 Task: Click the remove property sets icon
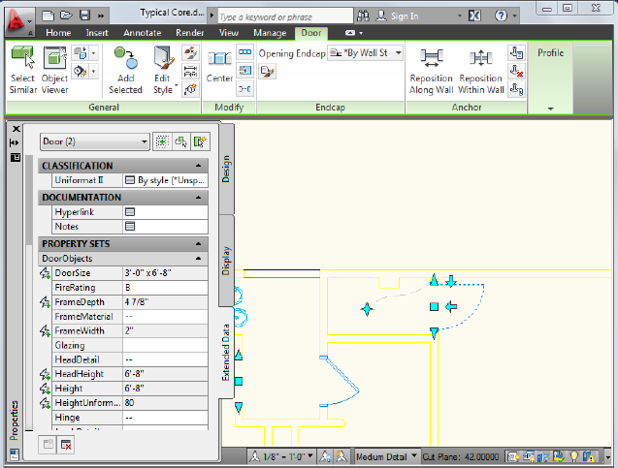[x=66, y=444]
